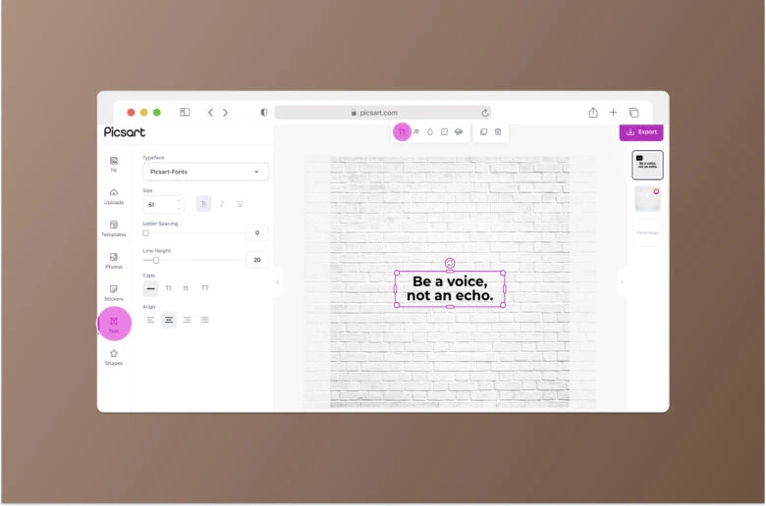Rotate text using the rotation handle
Screen dimensions: 766x506
[450, 263]
